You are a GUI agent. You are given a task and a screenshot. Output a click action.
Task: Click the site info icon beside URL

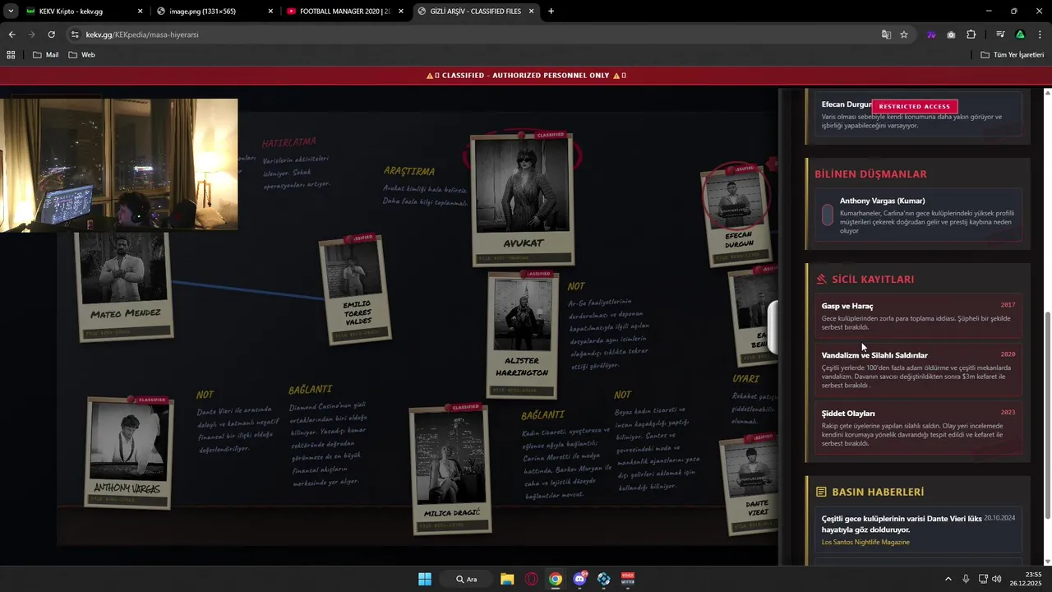click(75, 35)
